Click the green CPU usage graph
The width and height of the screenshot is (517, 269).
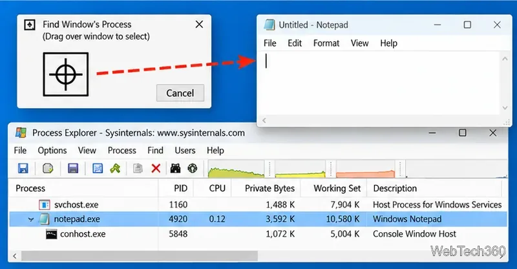(236, 169)
